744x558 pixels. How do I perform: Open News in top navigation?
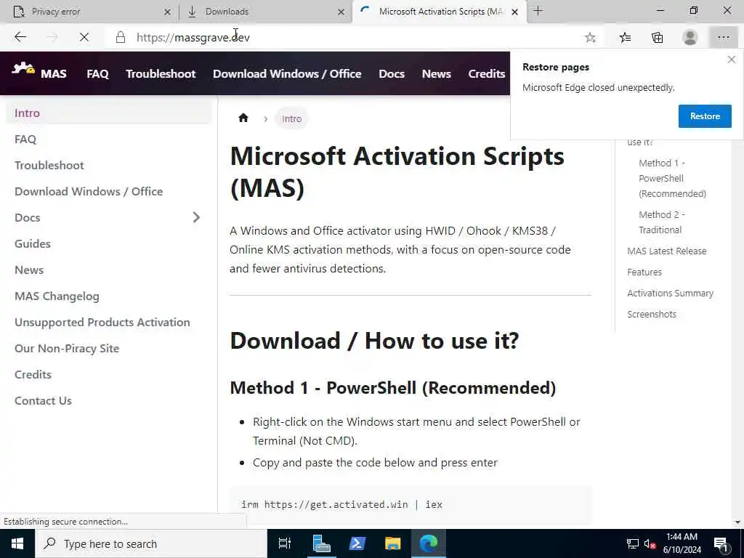436,73
